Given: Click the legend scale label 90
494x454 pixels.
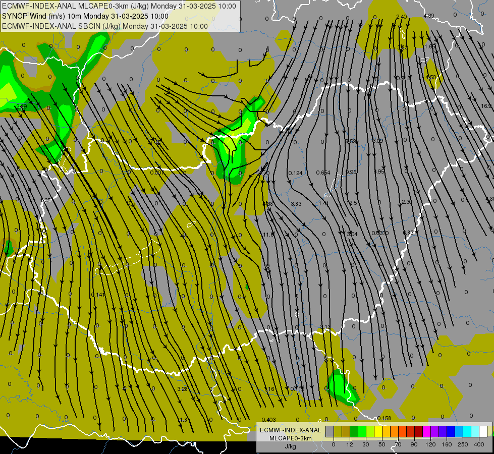Looking at the screenshot, I should point(414,444).
